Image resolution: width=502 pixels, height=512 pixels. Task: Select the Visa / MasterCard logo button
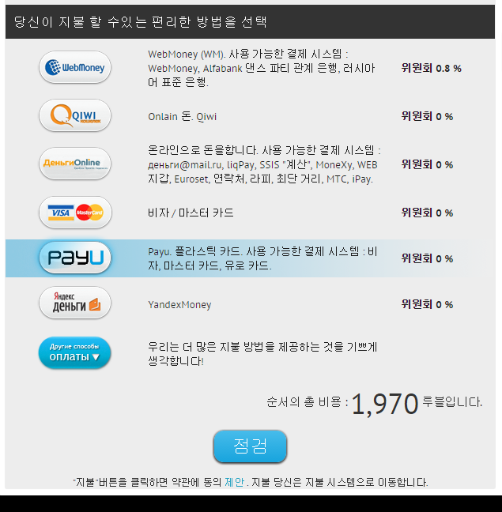(75, 213)
